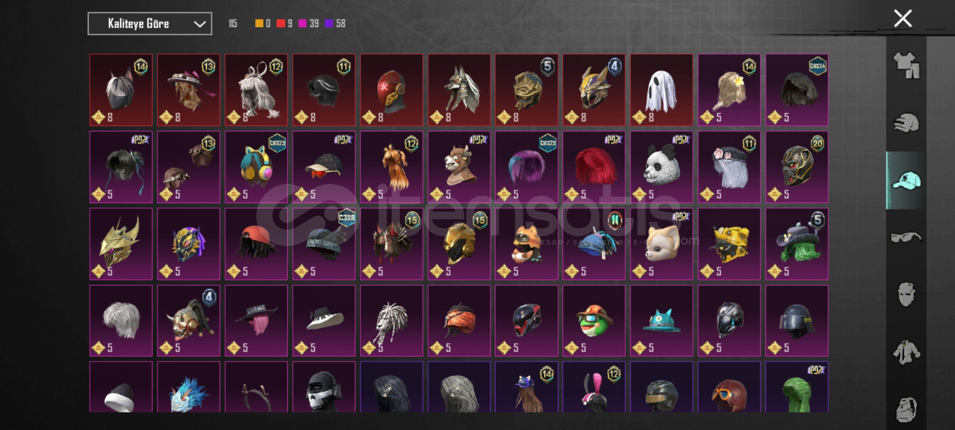Screen dimensions: 955x430
Task: Open the sunglasses category icon
Action: (x=906, y=238)
